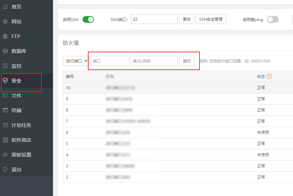
Task: Click the home icon in sidebar
Action: click(5, 7)
